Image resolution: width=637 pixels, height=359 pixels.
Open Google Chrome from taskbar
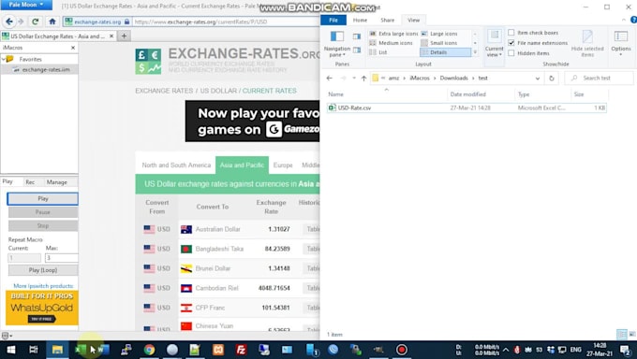pos(149,350)
